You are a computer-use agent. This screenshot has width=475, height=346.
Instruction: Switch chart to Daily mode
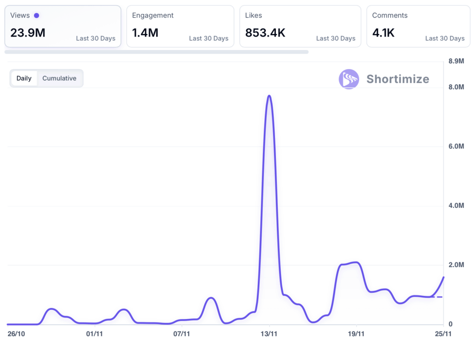click(x=24, y=78)
